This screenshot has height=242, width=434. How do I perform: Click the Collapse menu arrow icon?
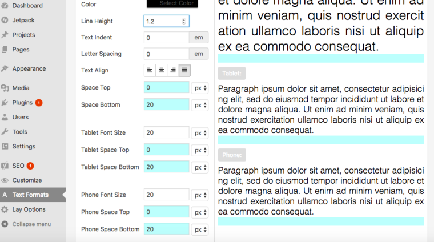pos(5,224)
